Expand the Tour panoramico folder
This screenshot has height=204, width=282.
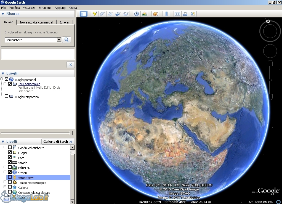point(5,84)
